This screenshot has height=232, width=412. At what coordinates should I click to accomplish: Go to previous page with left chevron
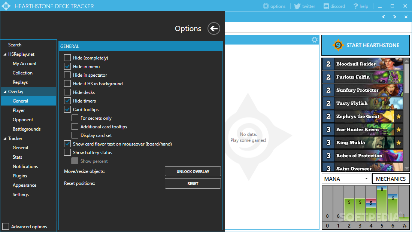coord(384,17)
